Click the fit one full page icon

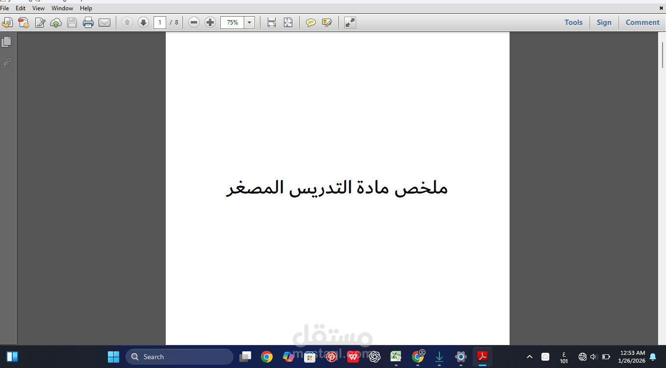click(288, 23)
